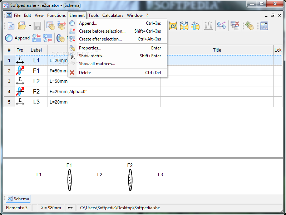Open the question mark help menu
This screenshot has height=215, width=286.
tap(147, 15)
